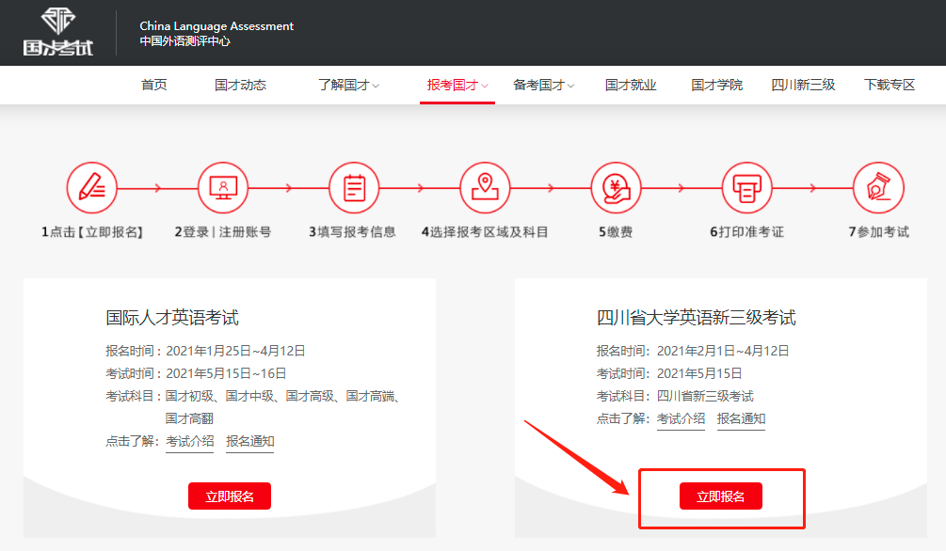Open the 国才学院 menu item
This screenshot has height=551, width=946.
716,85
